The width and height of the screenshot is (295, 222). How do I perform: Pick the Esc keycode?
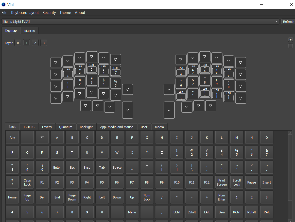click(72, 168)
